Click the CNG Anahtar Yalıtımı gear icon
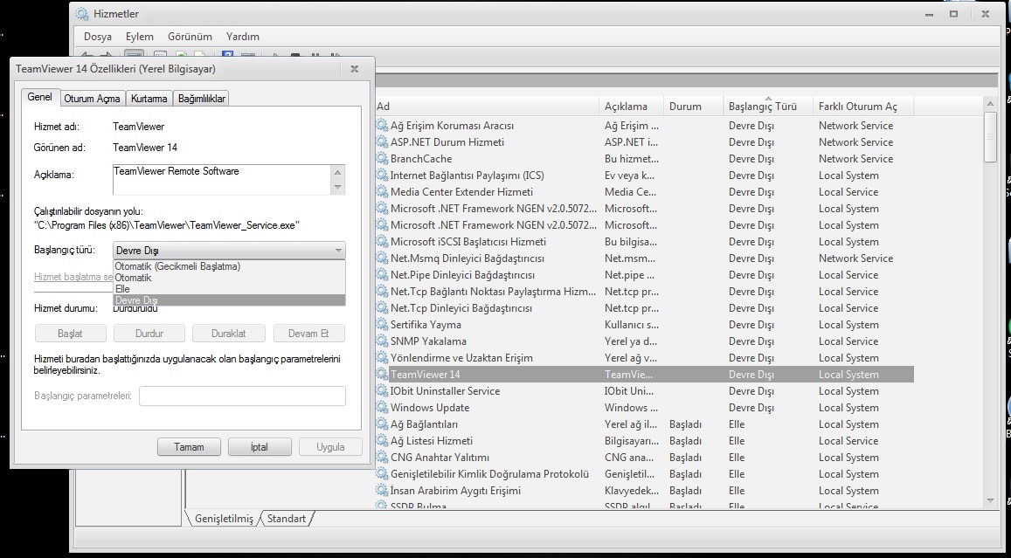The width and height of the screenshot is (1011, 558). coord(383,458)
